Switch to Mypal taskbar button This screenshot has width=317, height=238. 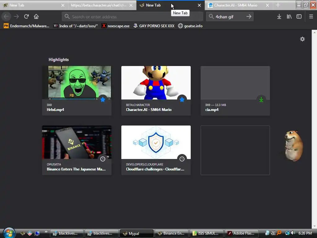coord(137,233)
